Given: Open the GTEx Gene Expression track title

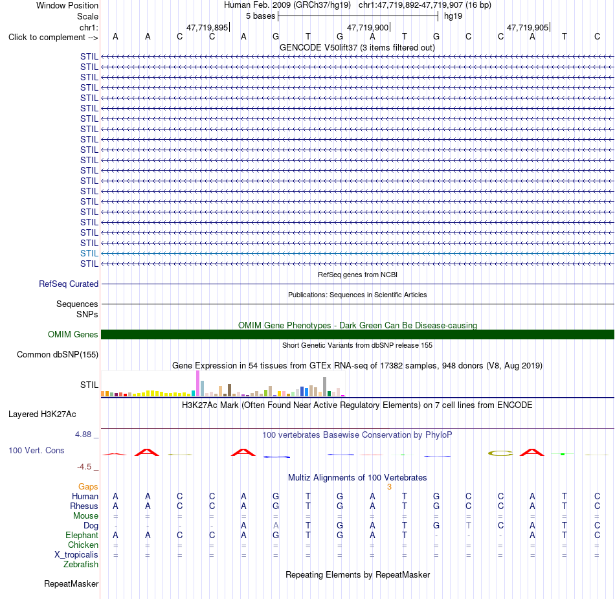Looking at the screenshot, I should tap(357, 366).
